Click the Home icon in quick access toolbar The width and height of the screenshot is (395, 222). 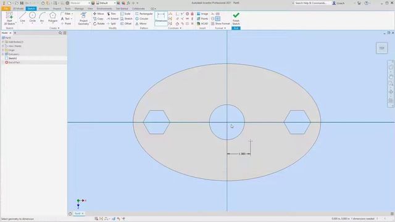click(43, 3)
